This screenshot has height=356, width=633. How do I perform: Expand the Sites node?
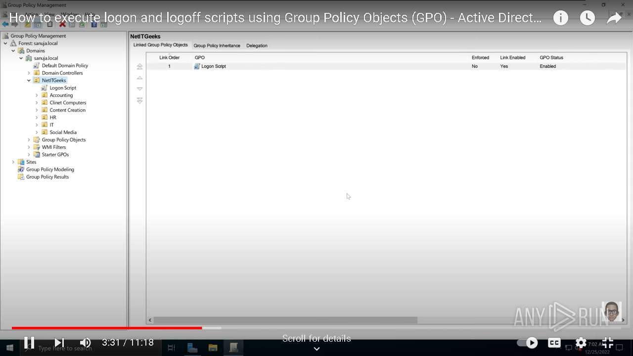tap(13, 162)
